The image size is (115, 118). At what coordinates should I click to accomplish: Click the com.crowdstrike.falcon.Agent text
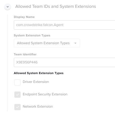40,25
